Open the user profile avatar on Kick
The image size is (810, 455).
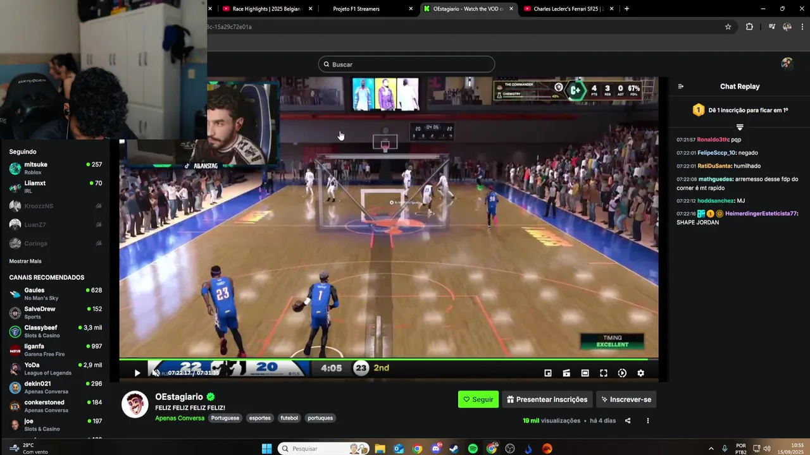pyautogui.click(x=787, y=64)
